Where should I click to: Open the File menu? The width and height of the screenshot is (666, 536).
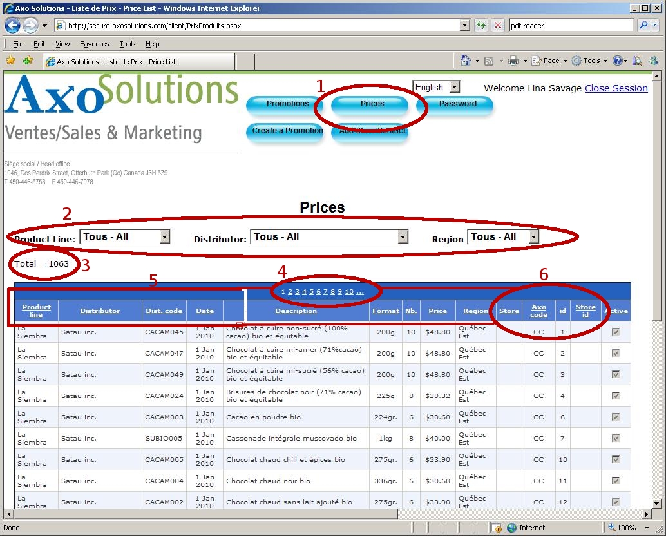[x=18, y=44]
